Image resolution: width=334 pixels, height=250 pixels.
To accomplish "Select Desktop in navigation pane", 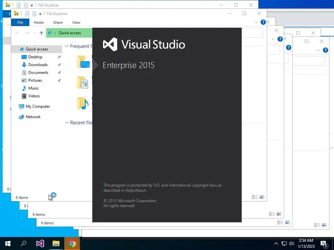I will [x=35, y=57].
